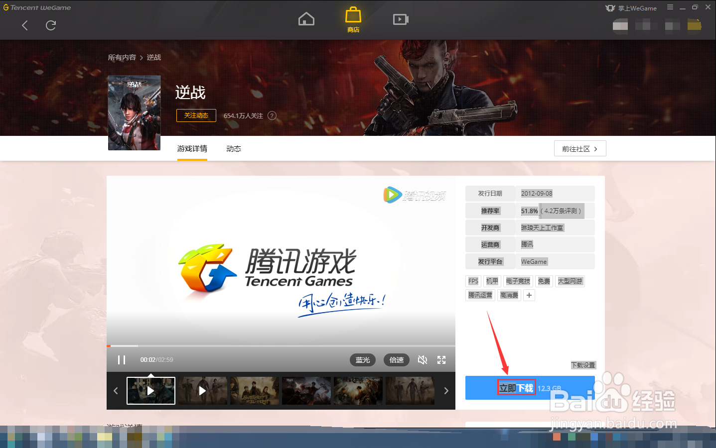Refresh the page with the reload icon
This screenshot has width=716, height=448.
click(x=51, y=25)
